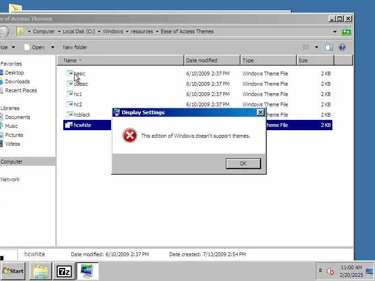Select the hc2 theme file
The image size is (375, 281).
point(78,104)
